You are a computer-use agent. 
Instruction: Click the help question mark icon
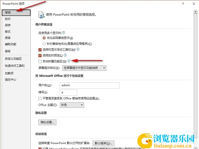pyautogui.click(x=183, y=4)
